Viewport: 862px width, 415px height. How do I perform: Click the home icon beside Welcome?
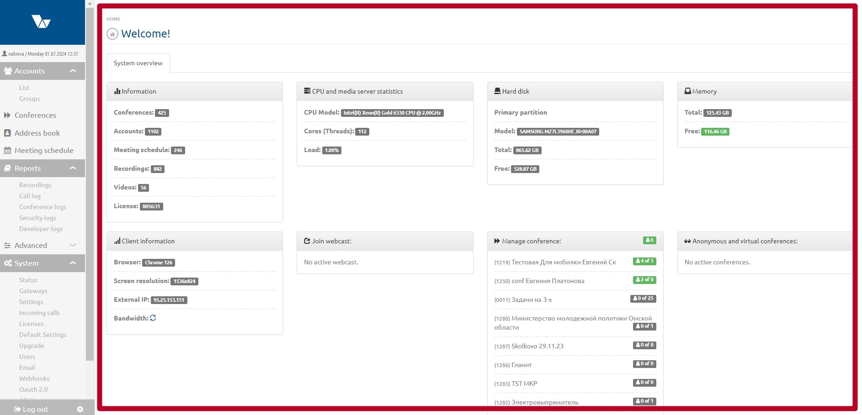(112, 34)
